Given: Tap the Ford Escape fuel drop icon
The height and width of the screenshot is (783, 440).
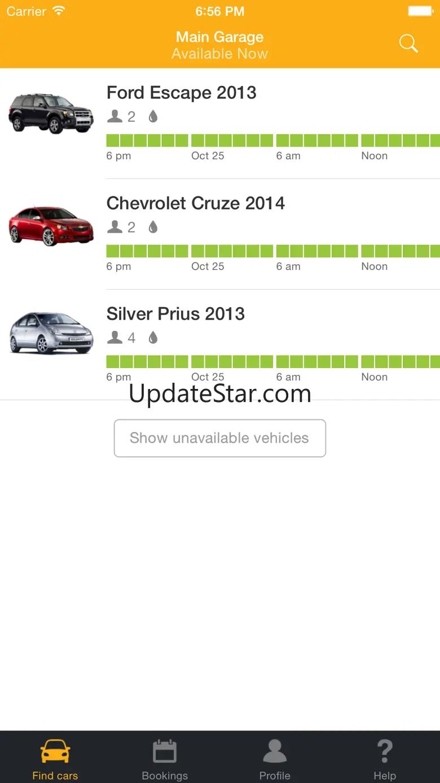Looking at the screenshot, I should [153, 116].
